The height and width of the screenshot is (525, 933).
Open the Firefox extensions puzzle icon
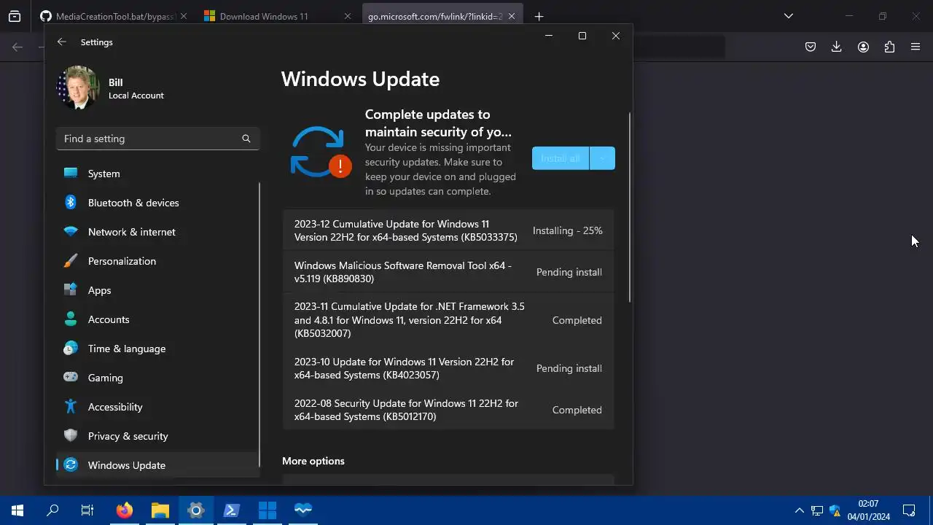click(889, 47)
